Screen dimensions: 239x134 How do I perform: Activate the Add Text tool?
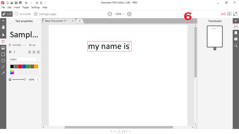(3, 42)
